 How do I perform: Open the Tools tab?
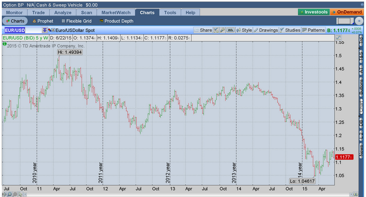coord(170,13)
